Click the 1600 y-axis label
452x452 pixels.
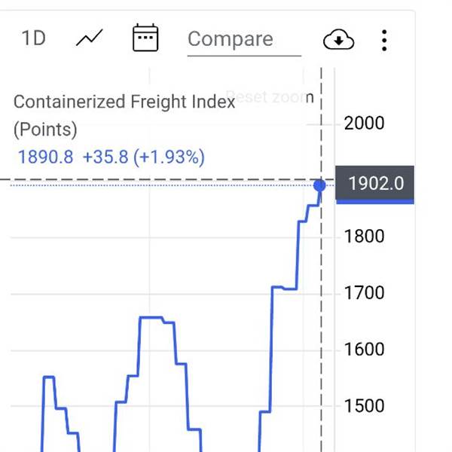click(364, 350)
